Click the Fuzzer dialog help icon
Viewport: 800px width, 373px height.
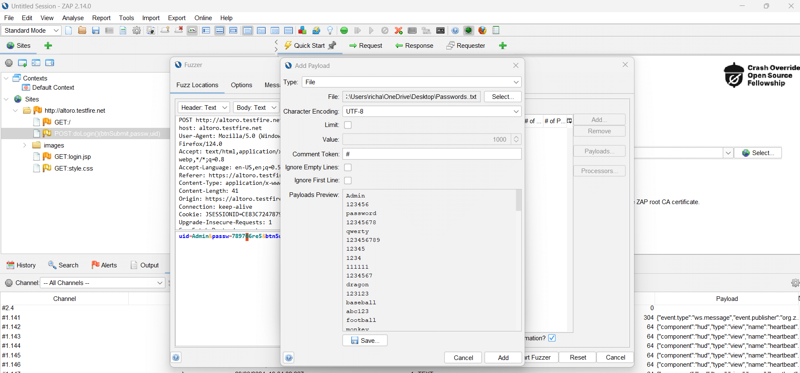point(176,357)
